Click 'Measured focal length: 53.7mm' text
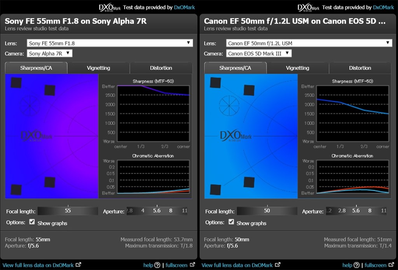 click(156, 239)
